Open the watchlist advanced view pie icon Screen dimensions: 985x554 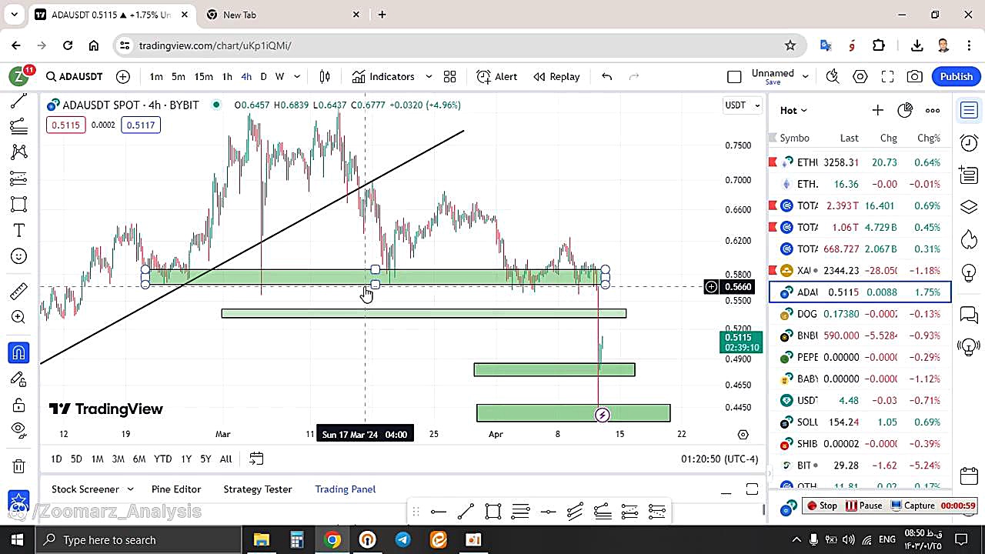[905, 110]
